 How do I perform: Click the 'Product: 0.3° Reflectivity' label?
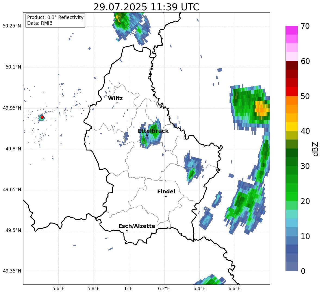click(55, 17)
